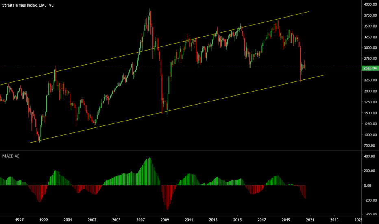Viewport: 379px width, 224px height.
Task: Click the 2023 time axis label
Action: coord(335,220)
